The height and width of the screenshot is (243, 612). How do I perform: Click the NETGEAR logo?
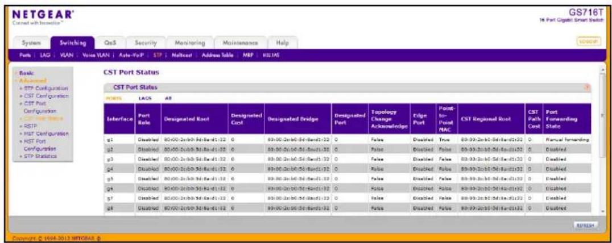click(x=42, y=16)
